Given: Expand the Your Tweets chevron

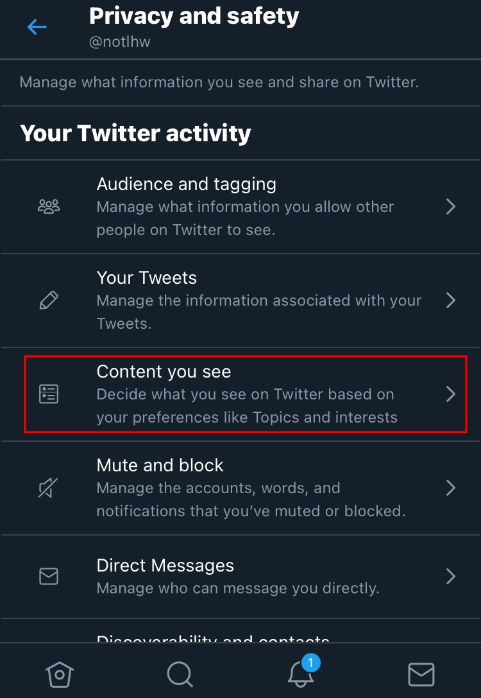Looking at the screenshot, I should pos(451,300).
